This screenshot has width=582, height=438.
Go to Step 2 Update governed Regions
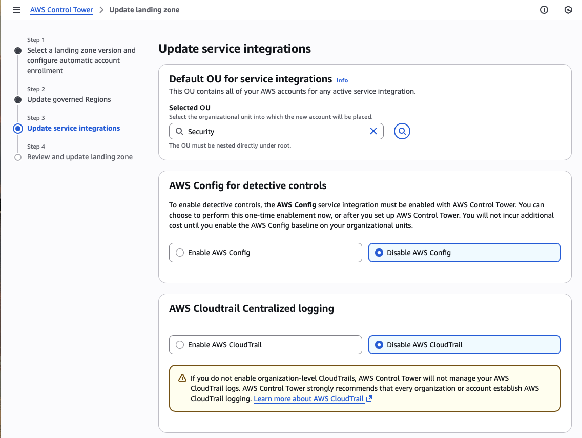(69, 99)
